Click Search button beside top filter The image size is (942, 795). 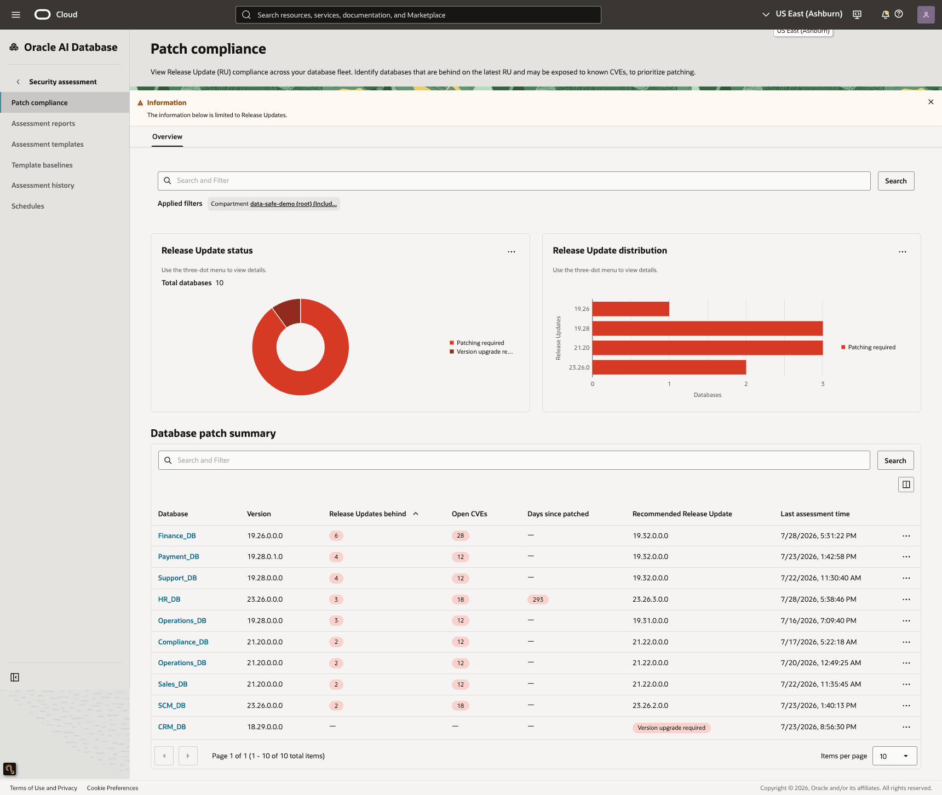(x=895, y=181)
